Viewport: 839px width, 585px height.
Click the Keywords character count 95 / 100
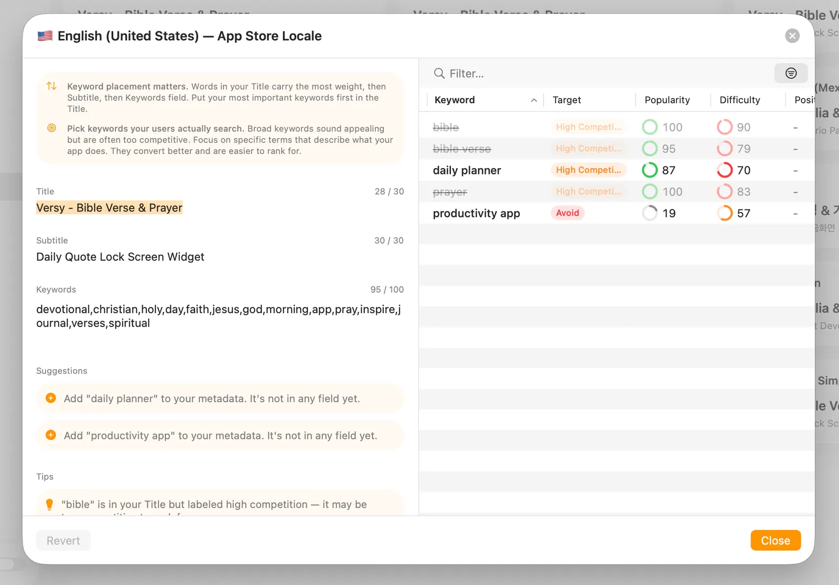[387, 290]
